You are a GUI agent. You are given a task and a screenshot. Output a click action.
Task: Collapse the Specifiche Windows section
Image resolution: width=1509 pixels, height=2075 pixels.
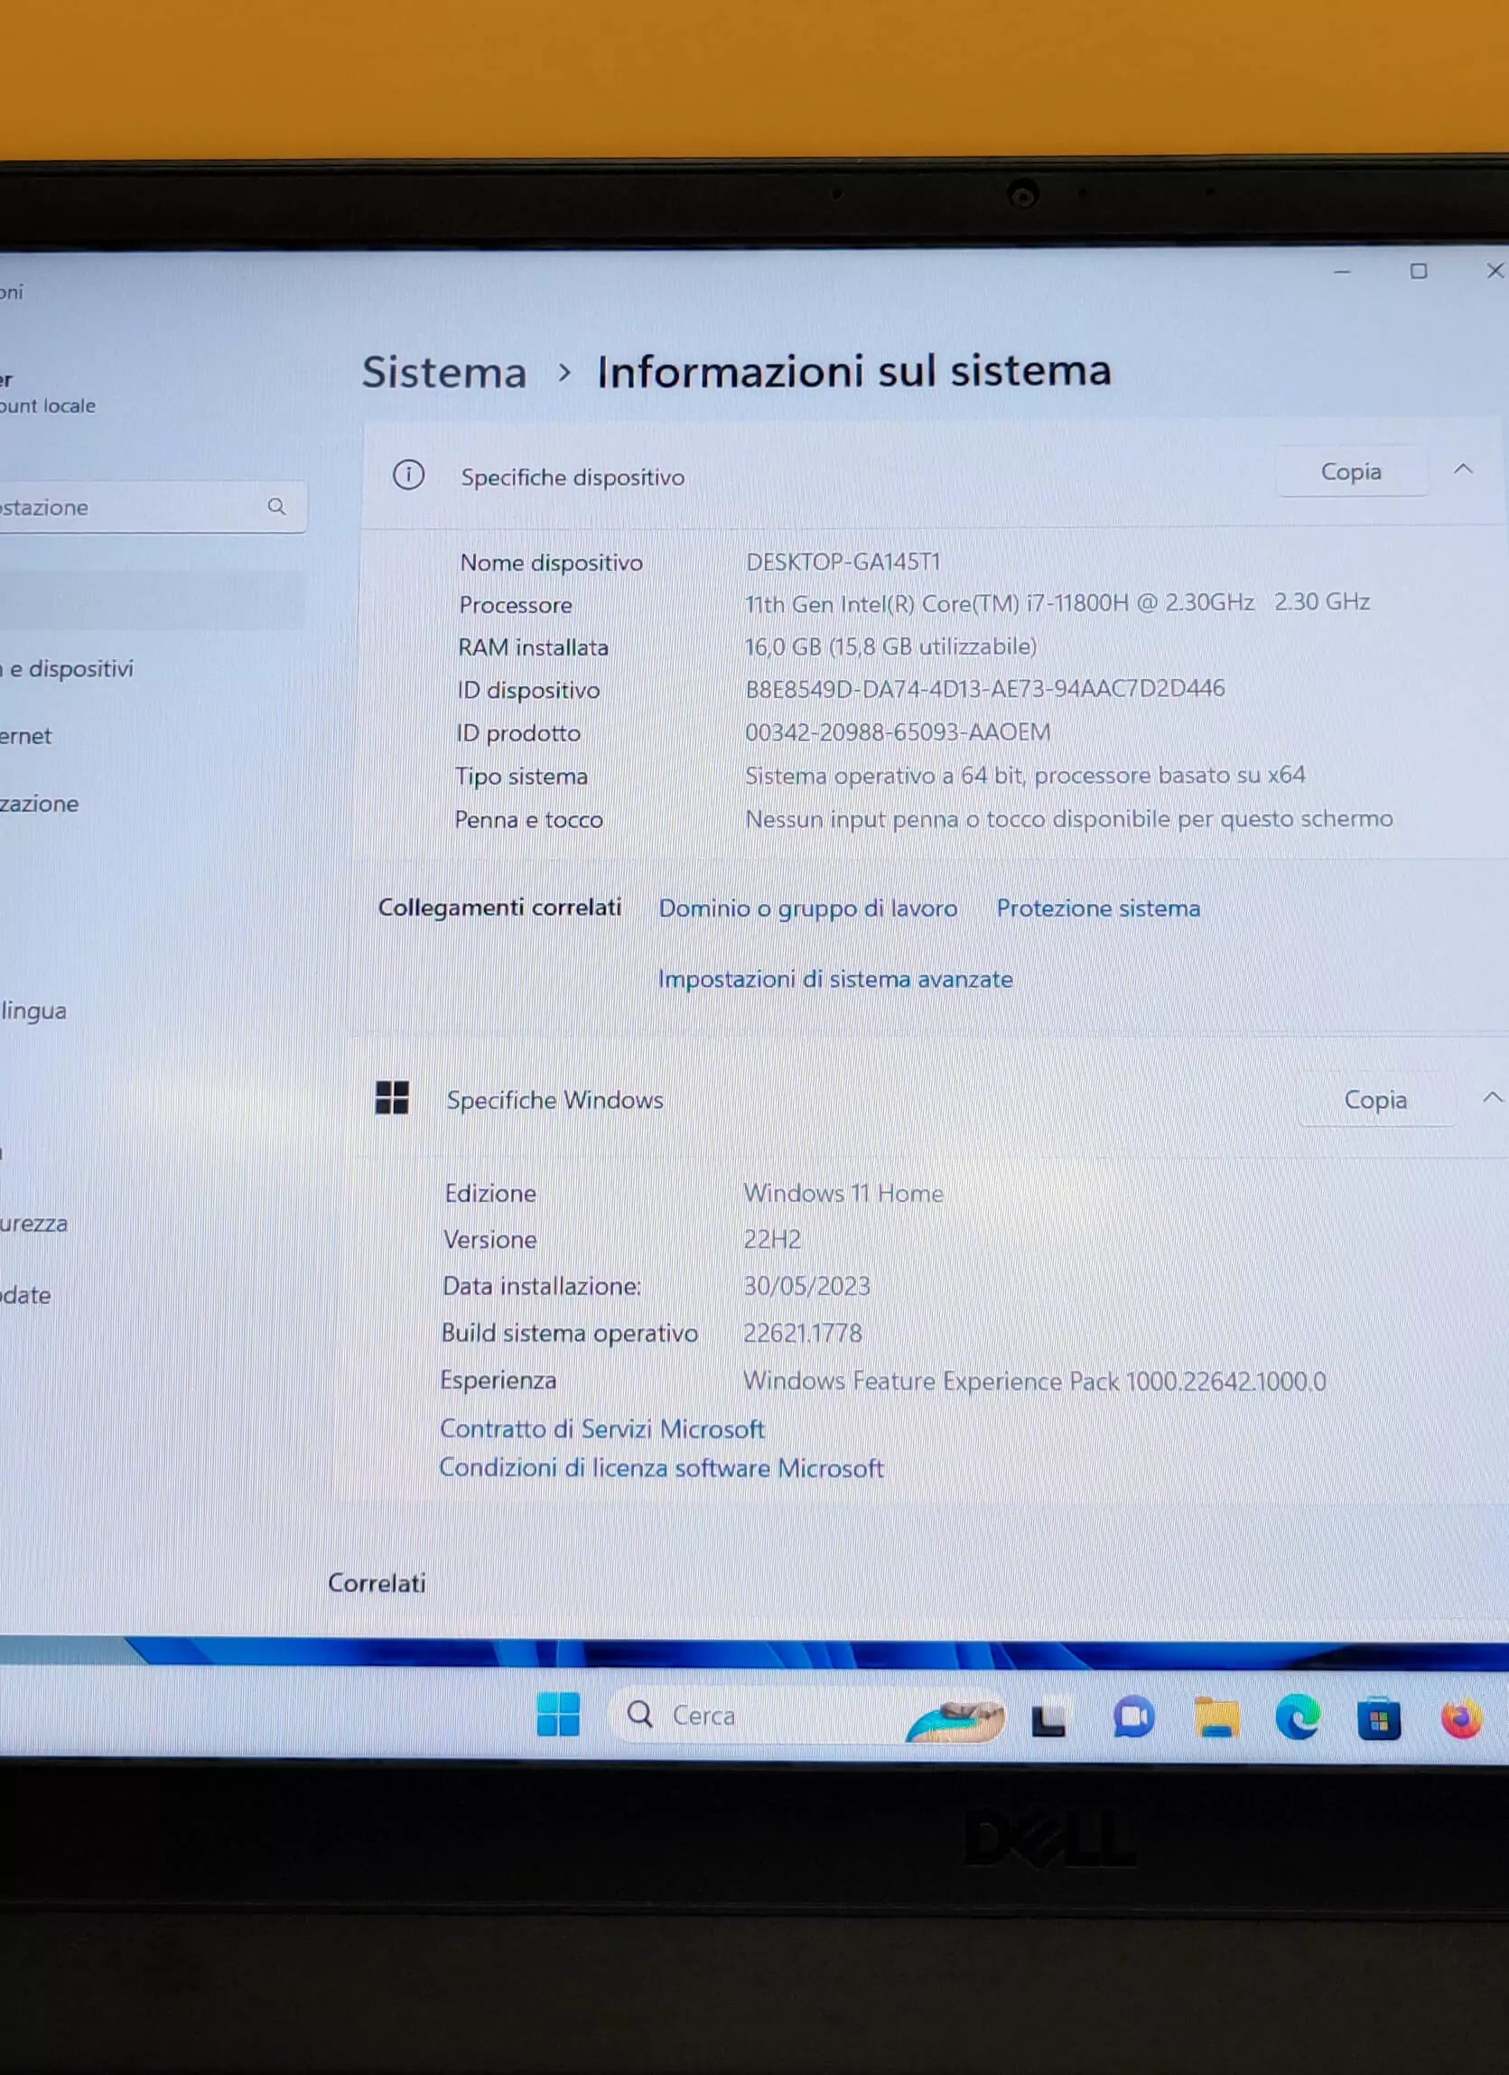pyautogui.click(x=1491, y=1097)
